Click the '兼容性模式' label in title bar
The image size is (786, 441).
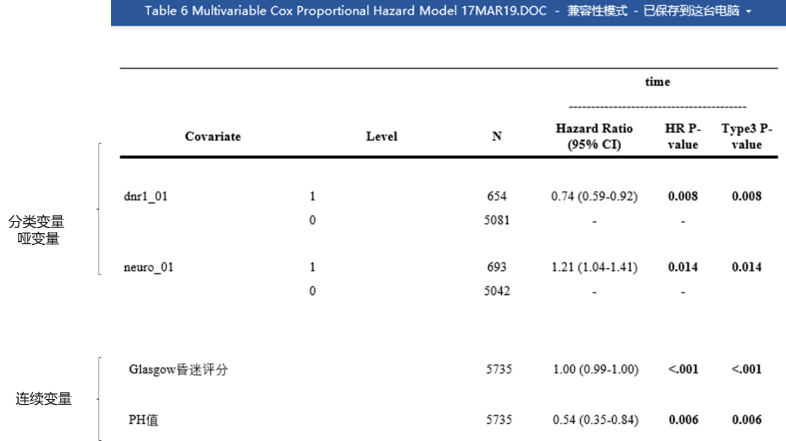pos(597,11)
